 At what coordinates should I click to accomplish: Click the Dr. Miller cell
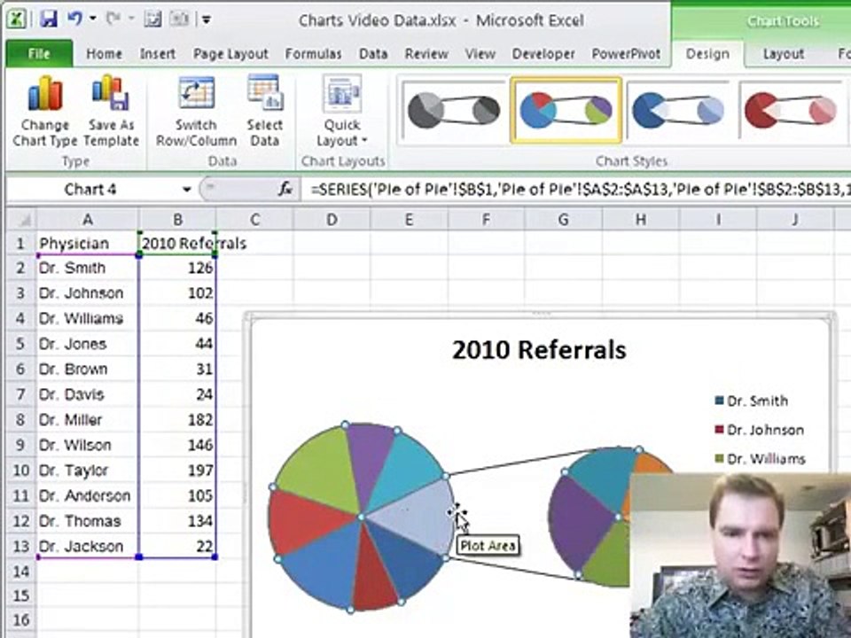[87, 419]
